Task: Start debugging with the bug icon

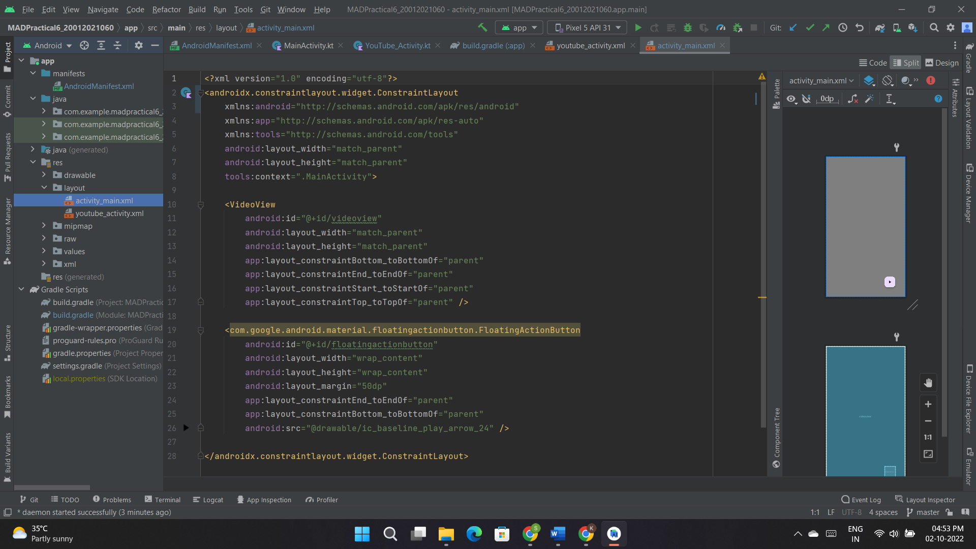Action: point(688,27)
